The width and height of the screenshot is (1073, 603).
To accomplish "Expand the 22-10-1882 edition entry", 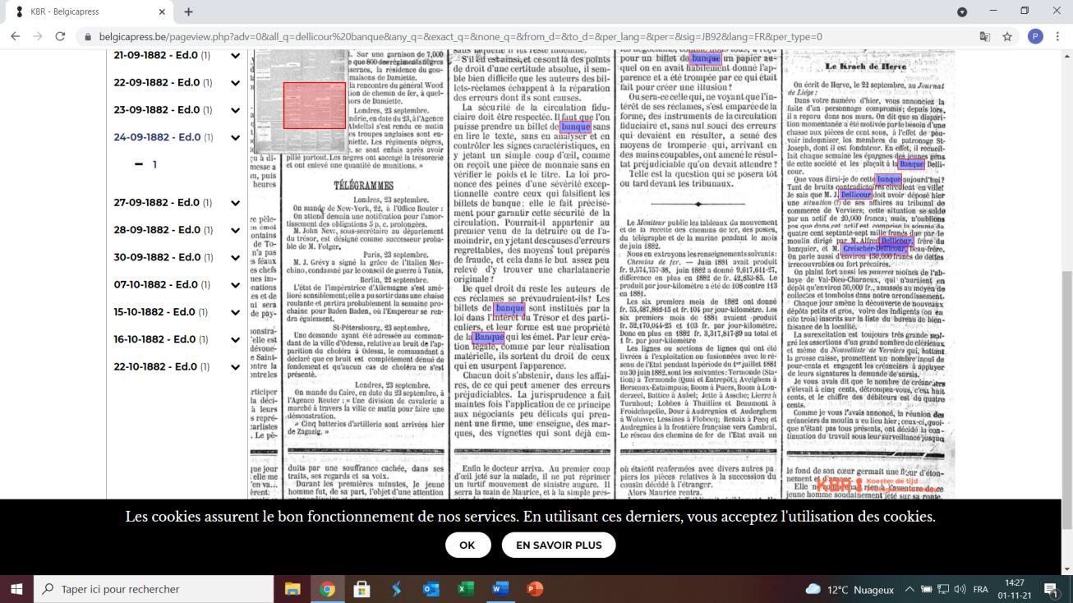I will [235, 367].
